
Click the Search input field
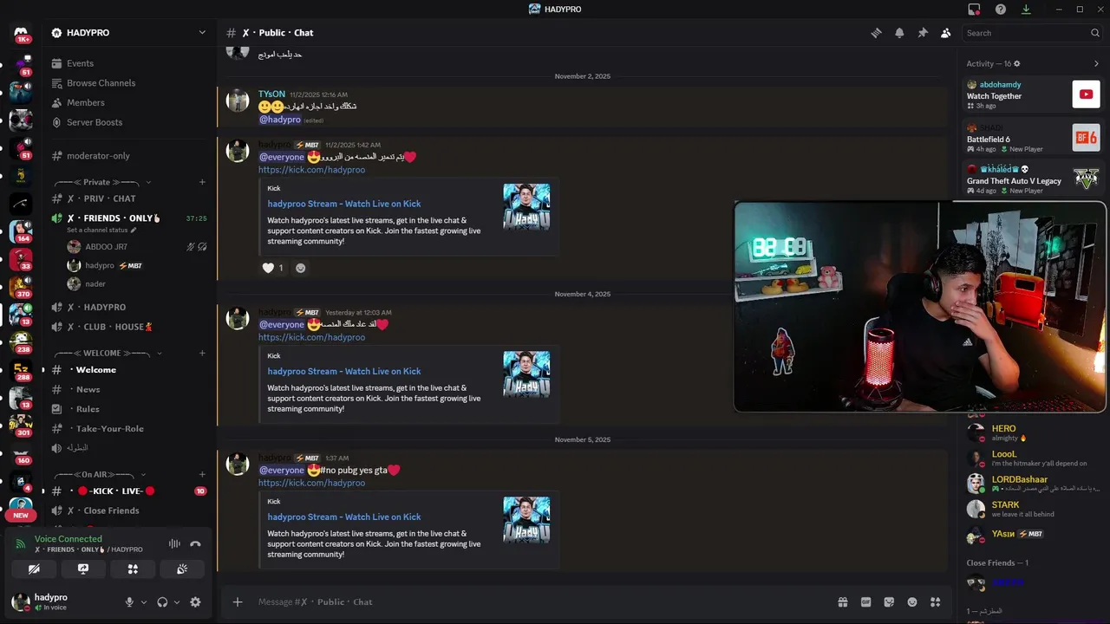click(1032, 33)
